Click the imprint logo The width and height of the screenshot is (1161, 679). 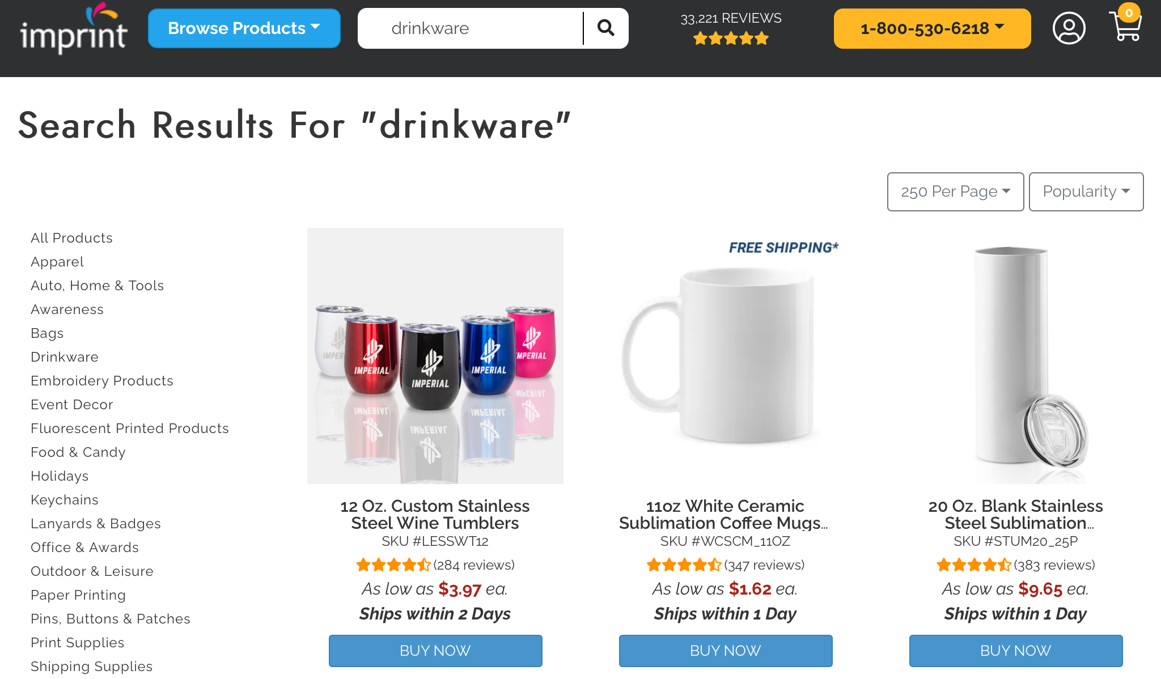coord(74,28)
